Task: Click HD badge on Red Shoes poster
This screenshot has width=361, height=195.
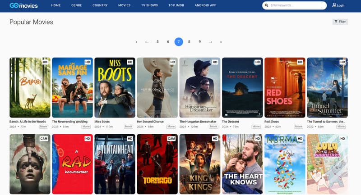Action: pyautogui.click(x=300, y=62)
